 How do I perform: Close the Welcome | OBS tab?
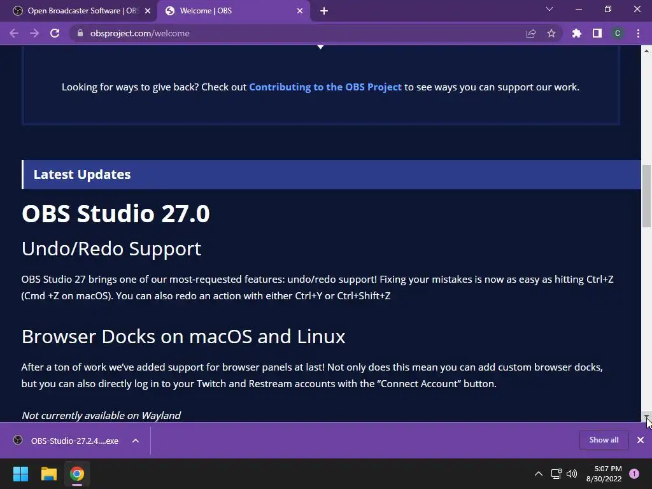point(300,11)
